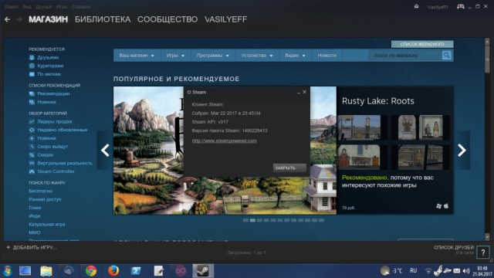Open the Бесплатно genre link

tap(41, 191)
